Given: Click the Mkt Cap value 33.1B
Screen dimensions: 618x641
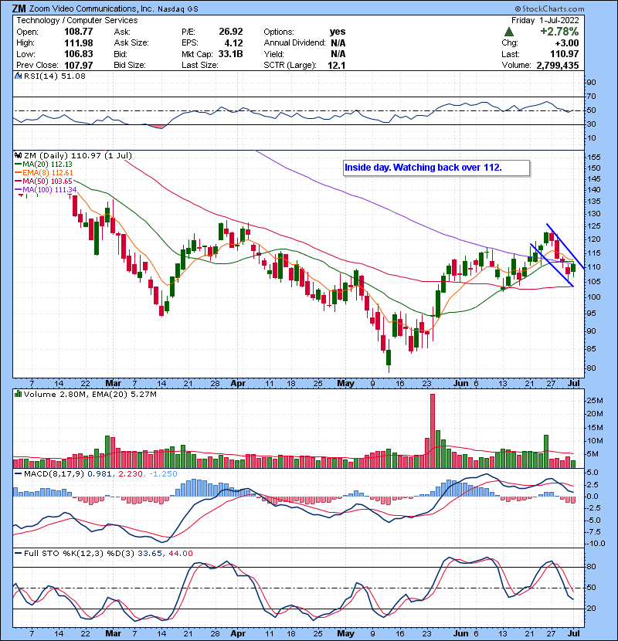Looking at the screenshot, I should pyautogui.click(x=230, y=54).
